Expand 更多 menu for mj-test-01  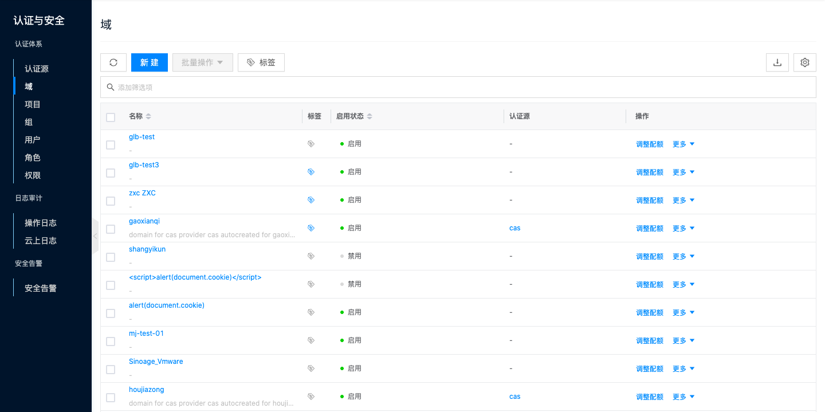tap(683, 341)
